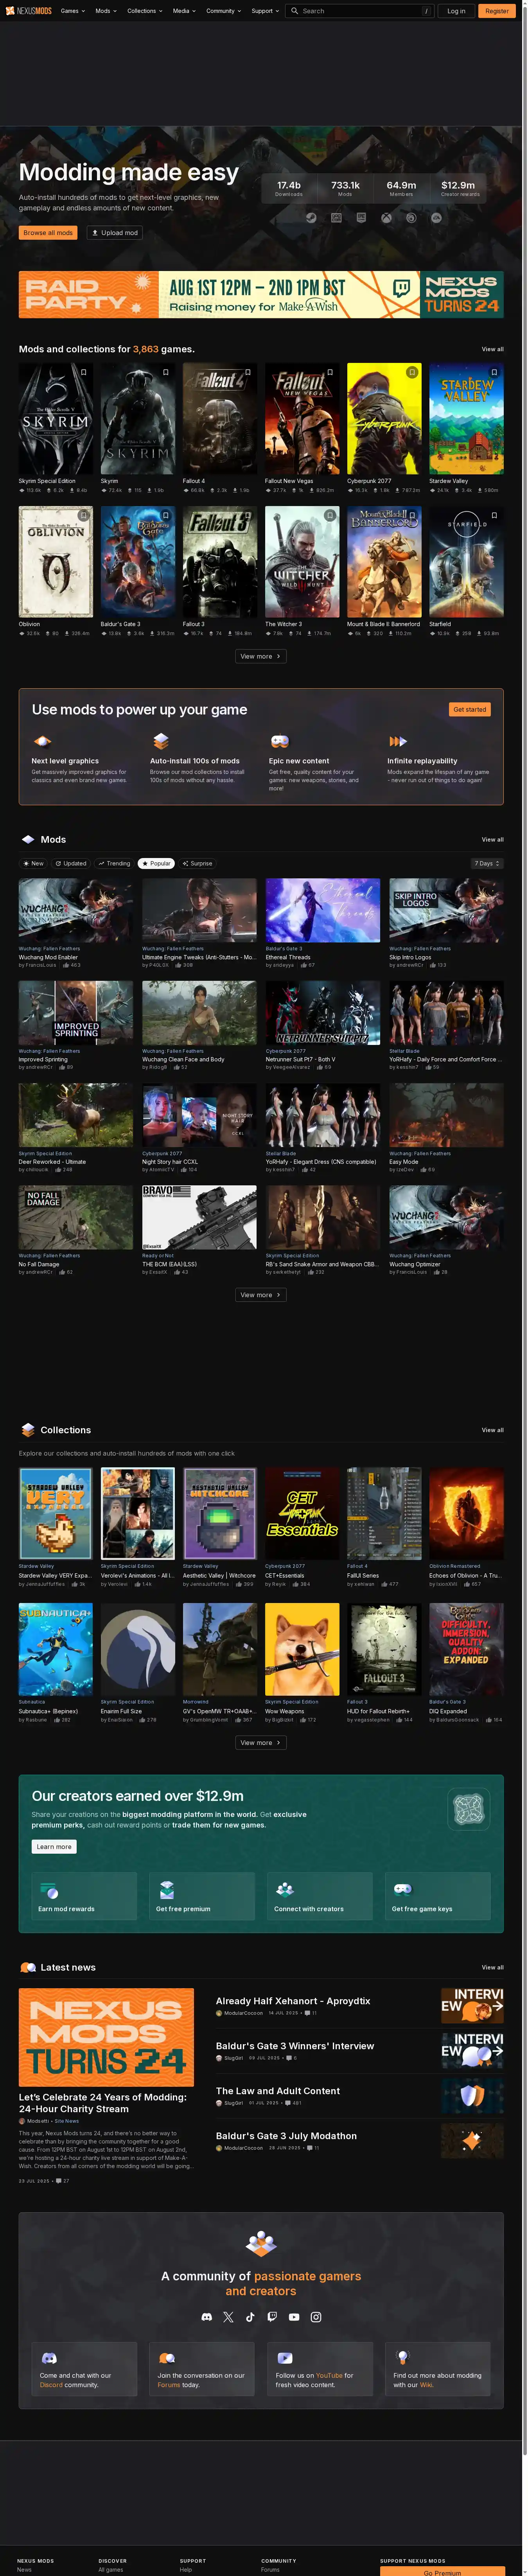This screenshot has width=528, height=2576.
Task: Toggle bookmark on Cyberpunk 2077 tile
Action: coord(411,372)
